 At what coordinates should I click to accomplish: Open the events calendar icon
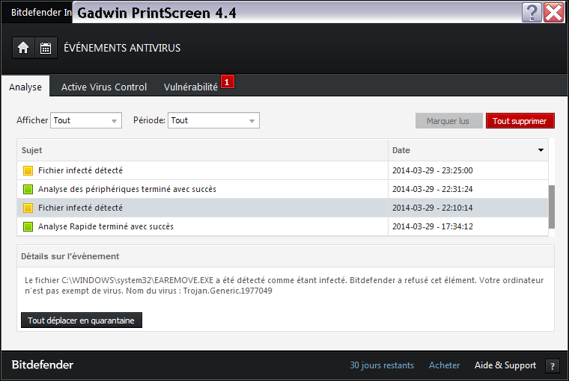pyautogui.click(x=46, y=48)
